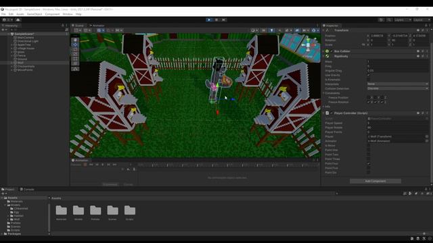The width and height of the screenshot is (433, 243).
Task: Open the Collision Detection dropdown
Action: point(398,88)
